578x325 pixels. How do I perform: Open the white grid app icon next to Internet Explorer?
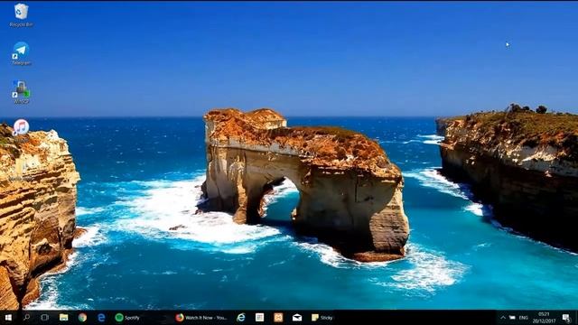259,317
